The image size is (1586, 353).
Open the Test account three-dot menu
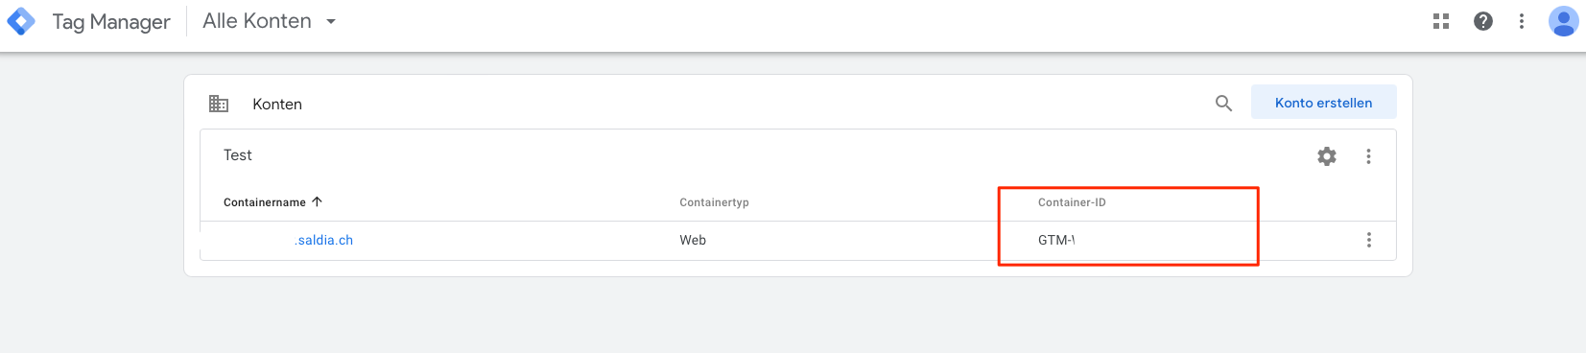point(1368,156)
